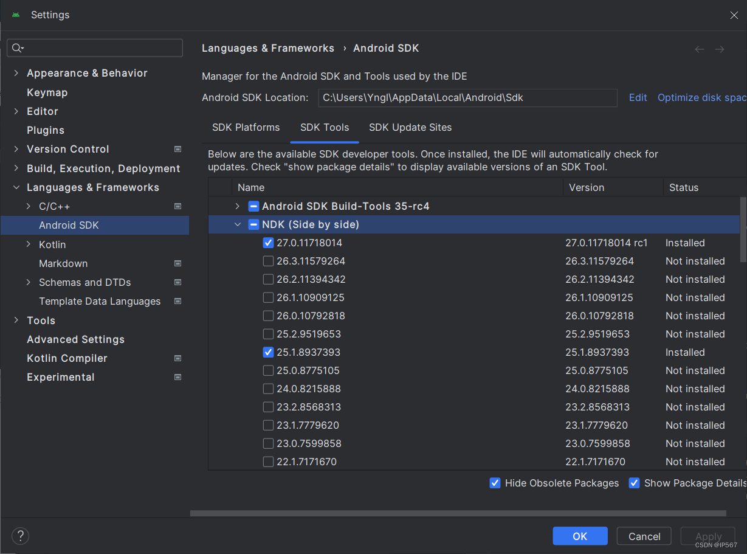
Task: Click project-level icon beside Template Data Languages
Action: pyautogui.click(x=177, y=301)
